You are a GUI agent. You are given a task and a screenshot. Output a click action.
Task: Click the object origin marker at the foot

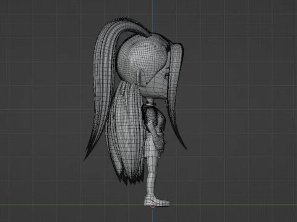[152, 205]
